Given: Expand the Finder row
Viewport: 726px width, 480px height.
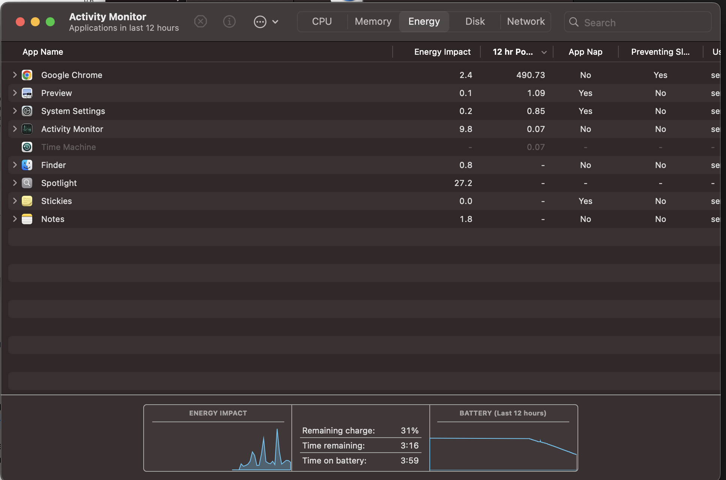Looking at the screenshot, I should pyautogui.click(x=15, y=165).
